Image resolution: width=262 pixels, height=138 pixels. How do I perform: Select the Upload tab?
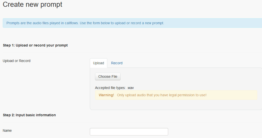click(x=98, y=63)
